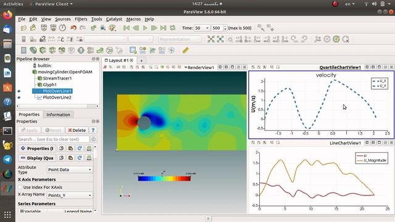Open the File menu
Screen dimensions: 395x222
click(x=22, y=19)
